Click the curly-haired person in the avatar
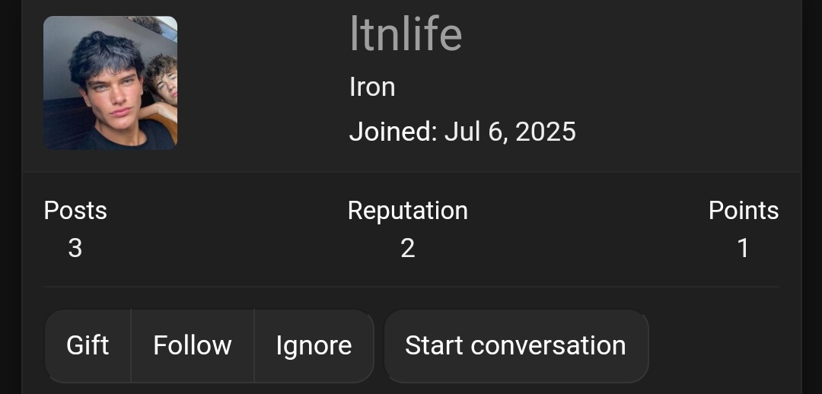The width and height of the screenshot is (822, 394). click(x=161, y=84)
